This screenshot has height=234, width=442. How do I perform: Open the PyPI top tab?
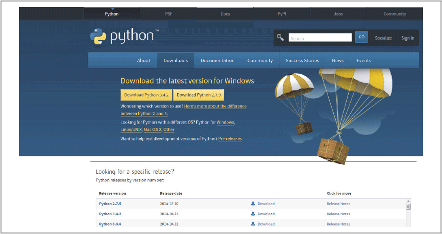point(282,14)
